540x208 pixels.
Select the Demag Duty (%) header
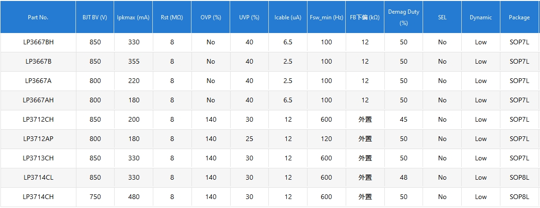[403, 17]
